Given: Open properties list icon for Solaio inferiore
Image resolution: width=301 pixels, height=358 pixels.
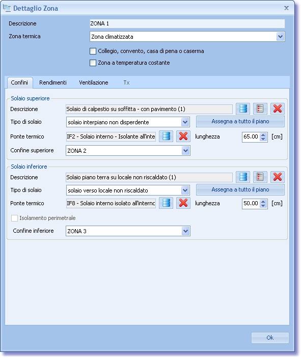Looking at the screenshot, I should [x=260, y=177].
